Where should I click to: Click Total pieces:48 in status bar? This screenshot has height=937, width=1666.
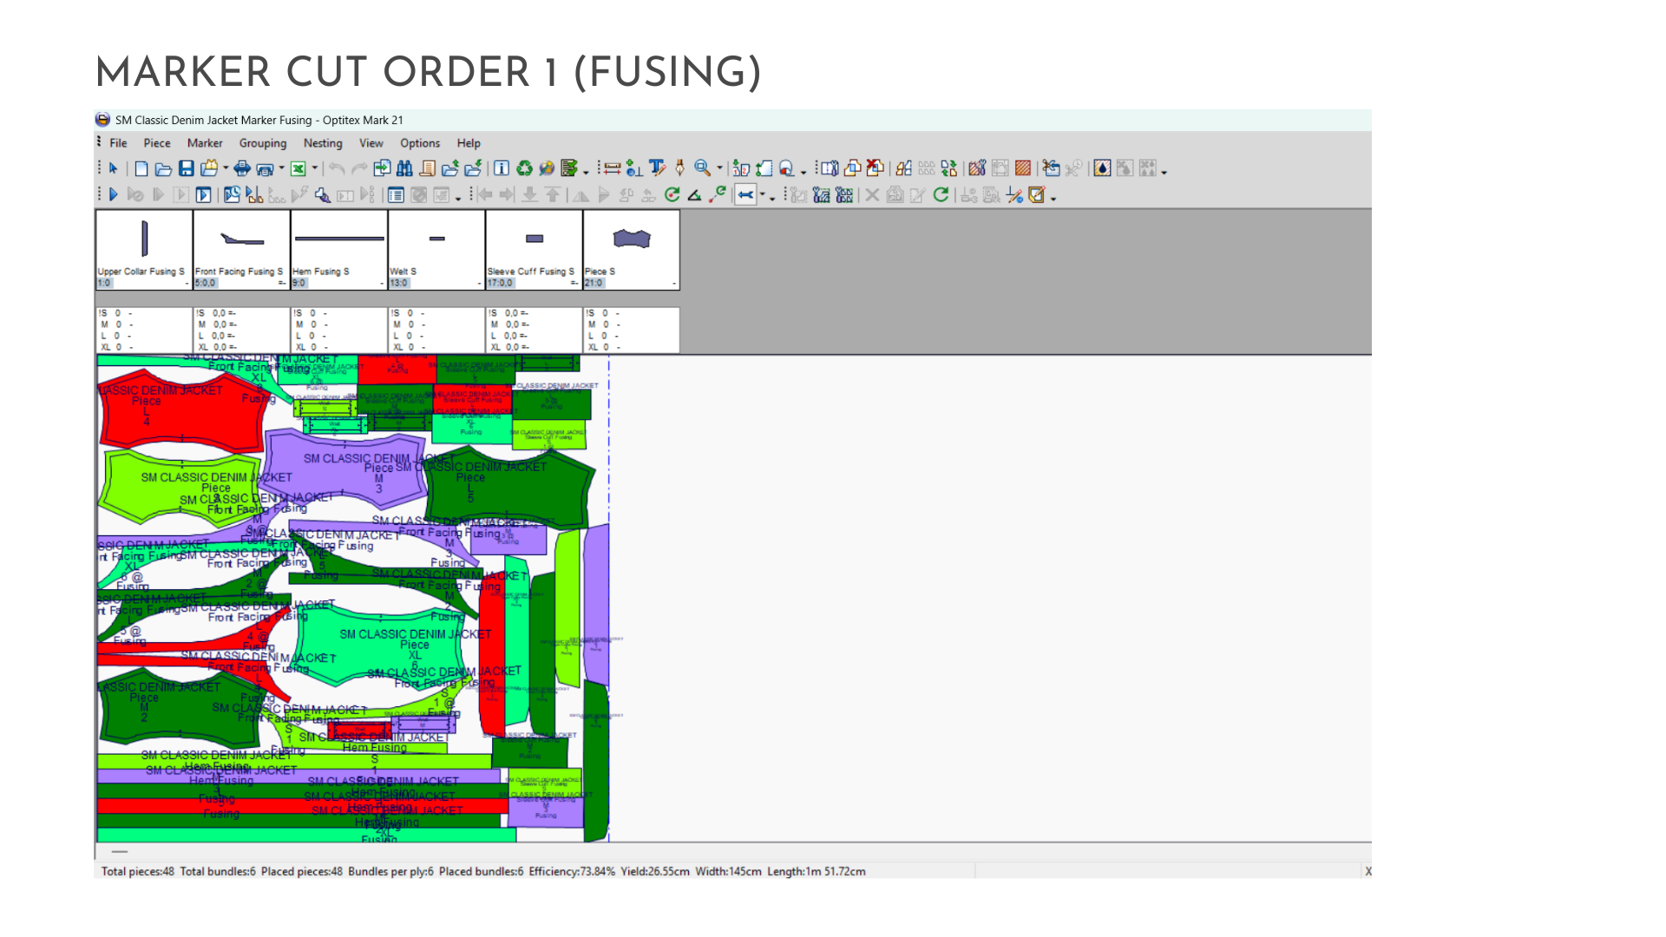[x=137, y=871]
